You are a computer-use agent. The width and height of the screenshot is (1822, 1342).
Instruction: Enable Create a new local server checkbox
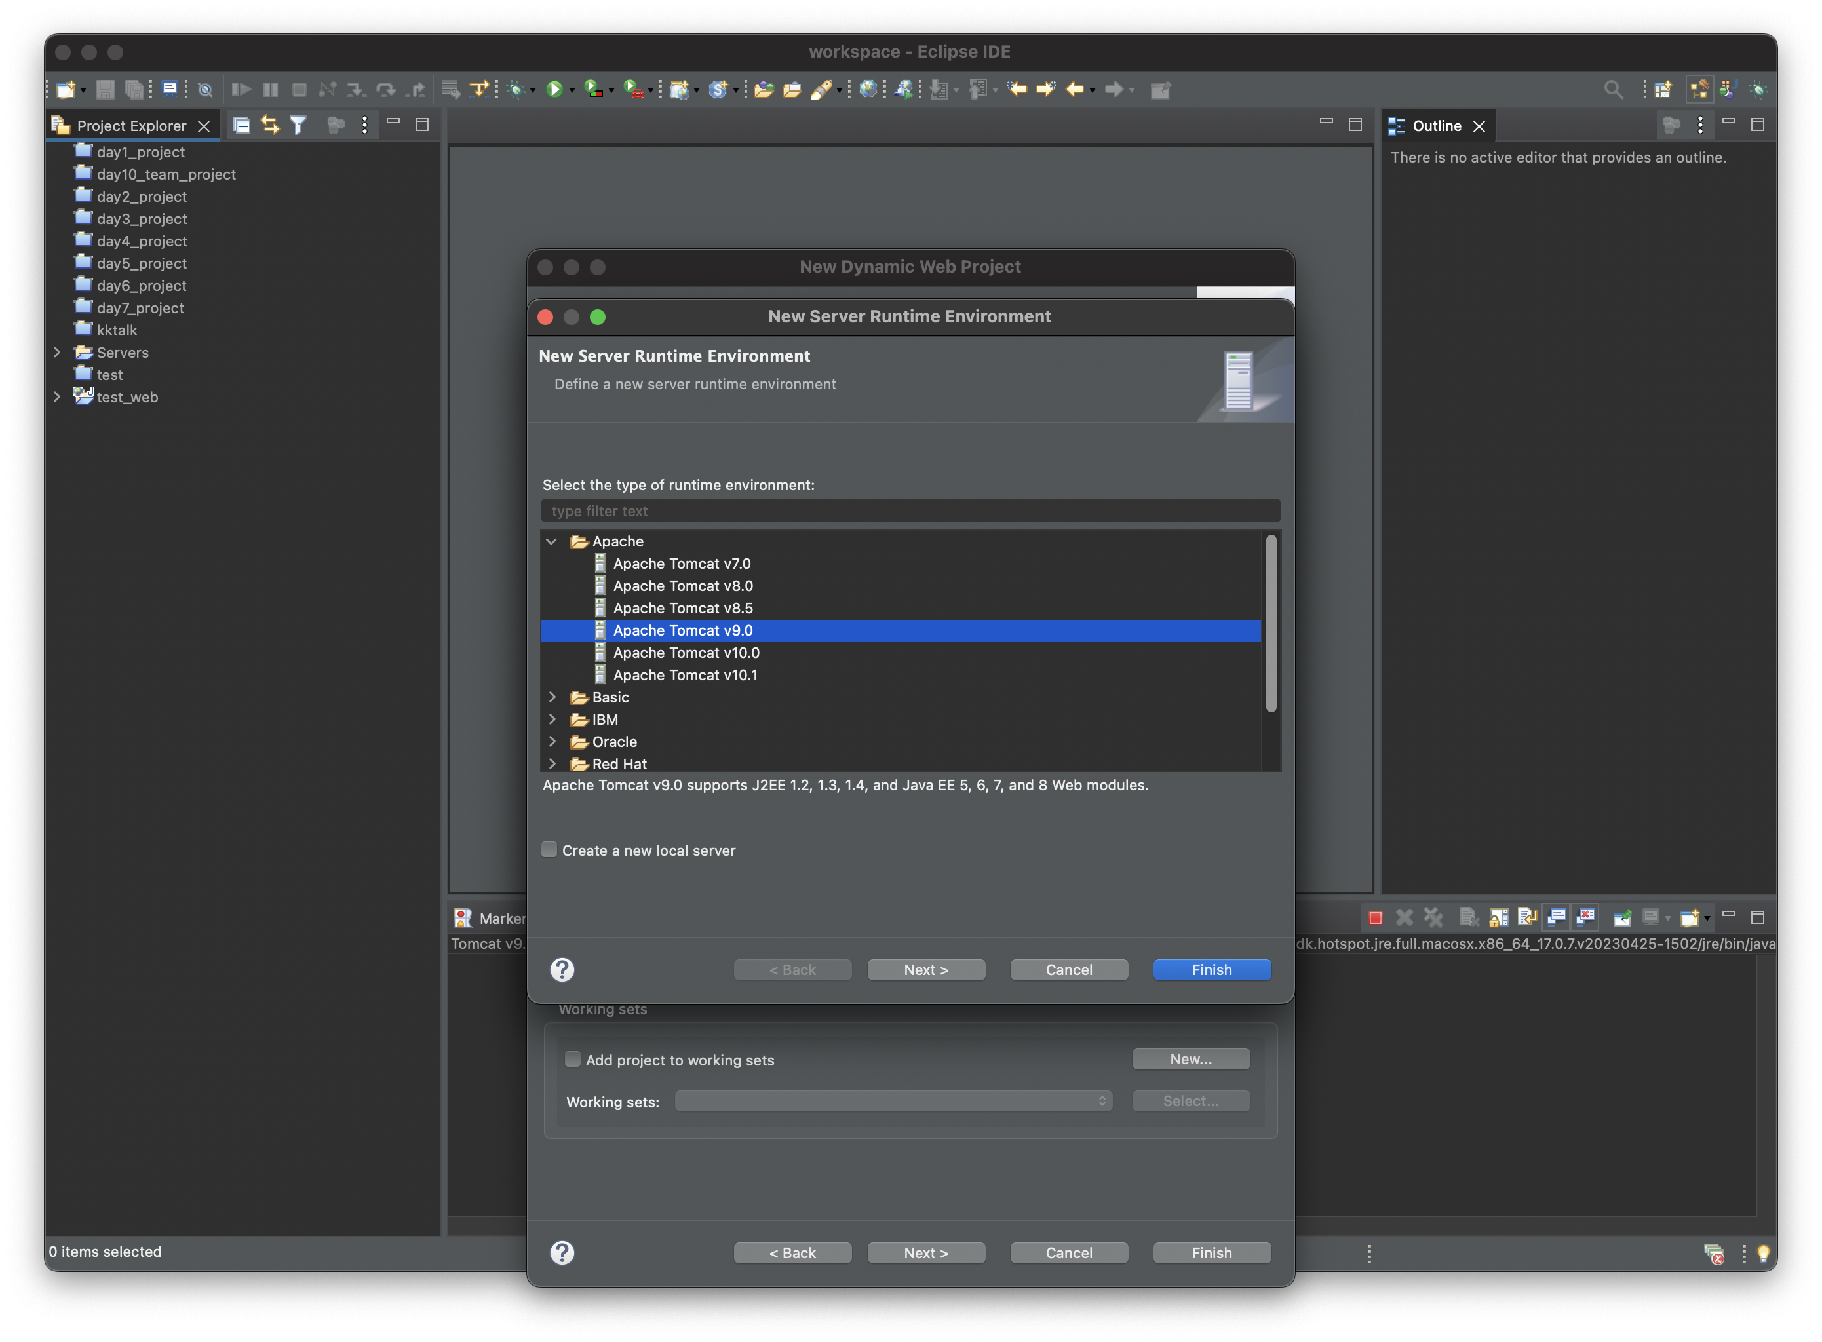549,849
